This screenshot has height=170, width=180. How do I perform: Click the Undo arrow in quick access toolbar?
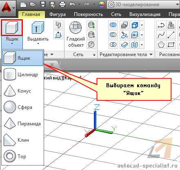72,4
